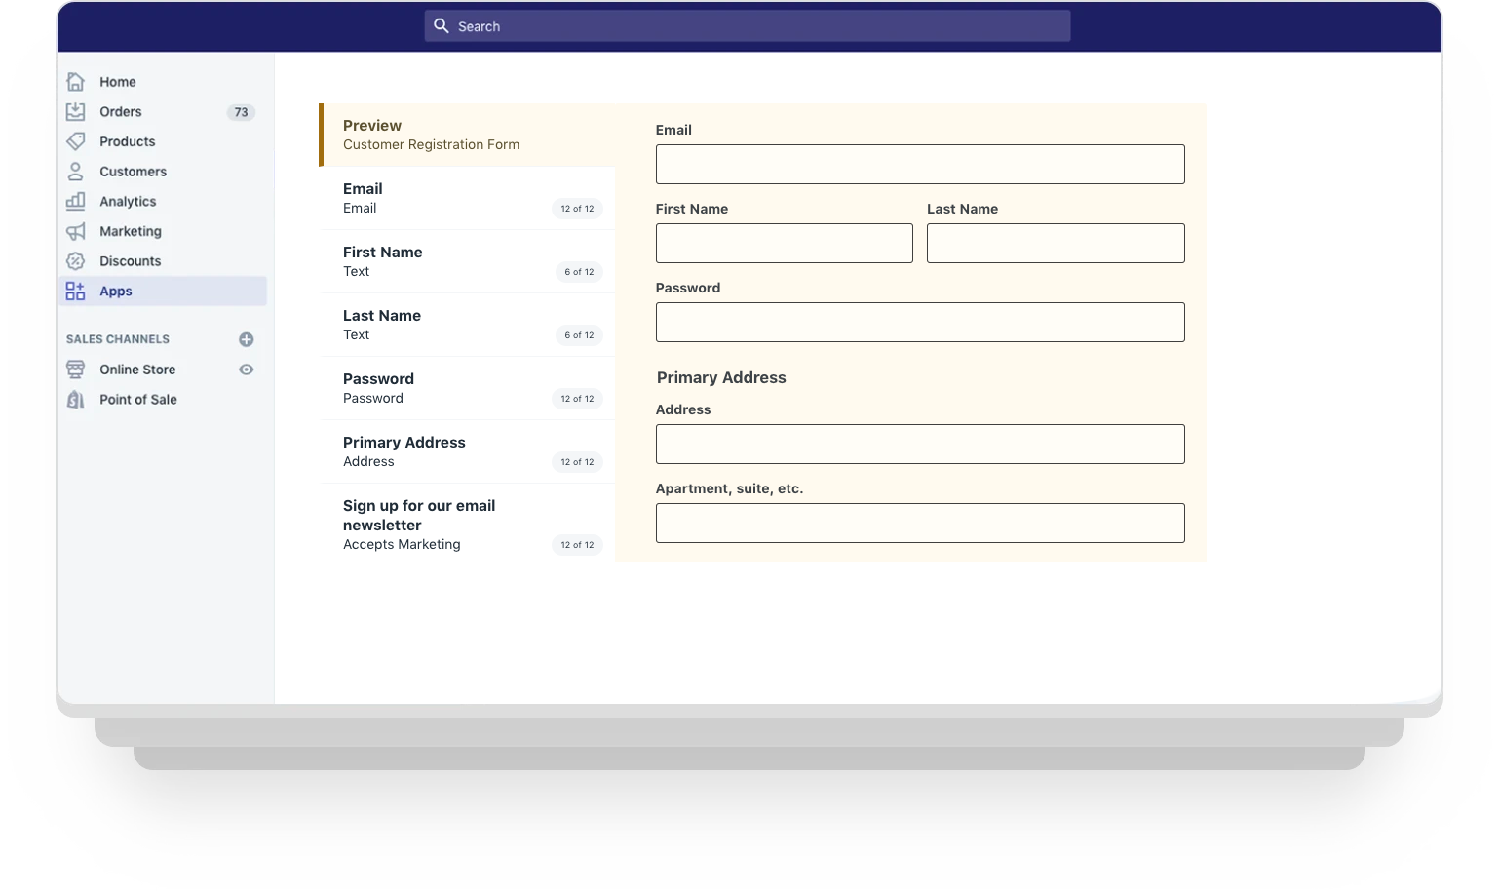Image resolution: width=1499 pixels, height=896 pixels.
Task: Open Analytics bar chart icon
Action: 75,202
